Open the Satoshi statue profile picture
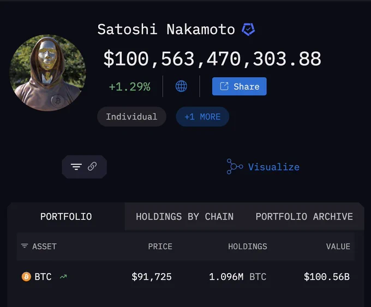 (47, 73)
